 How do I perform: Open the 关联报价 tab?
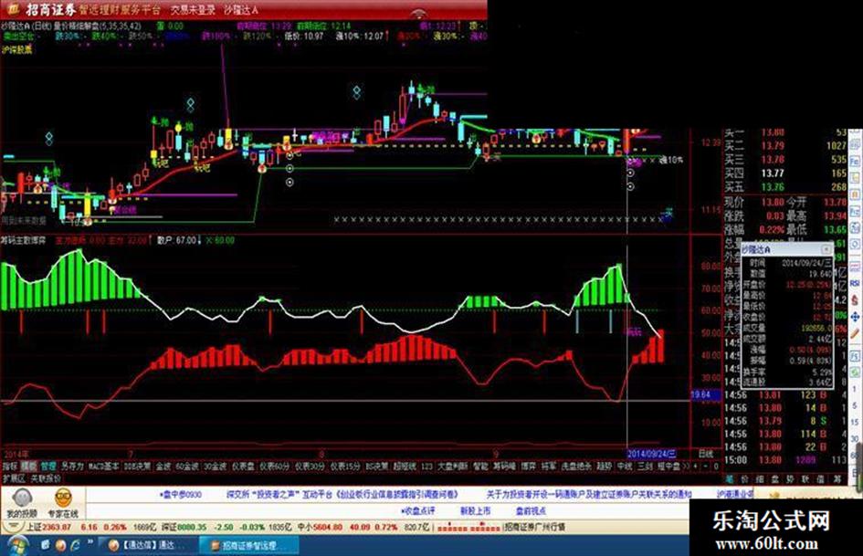tap(46, 478)
